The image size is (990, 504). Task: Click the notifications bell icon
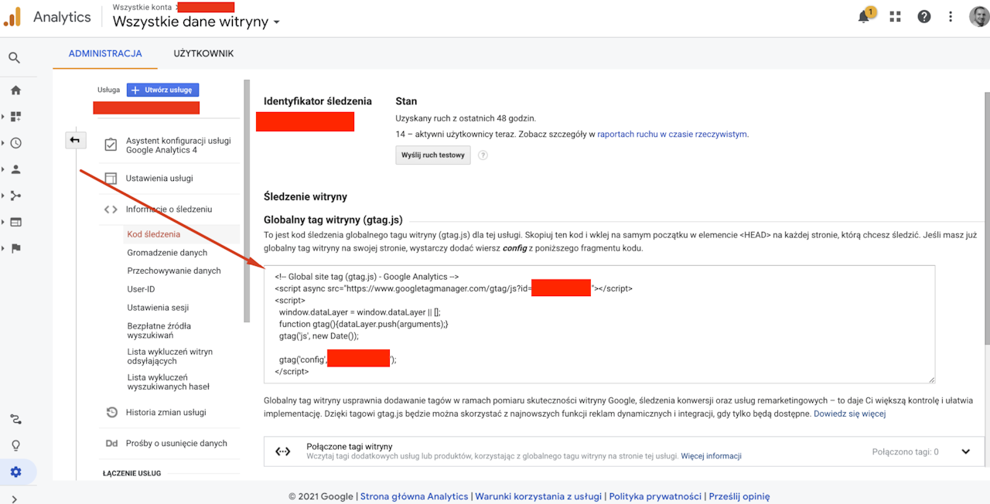coord(865,17)
